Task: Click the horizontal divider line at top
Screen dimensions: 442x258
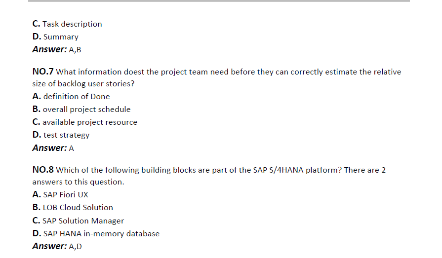Action: coord(219,1)
